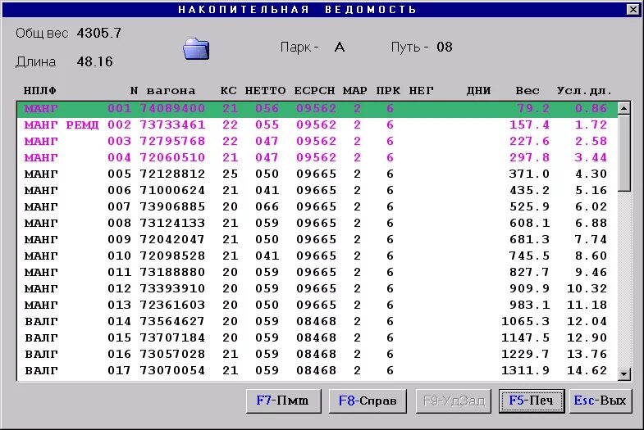Image resolution: width=644 pixels, height=430 pixels.
Task: Click ЕСРСН code 08468 in row 014
Action: pyautogui.click(x=316, y=322)
